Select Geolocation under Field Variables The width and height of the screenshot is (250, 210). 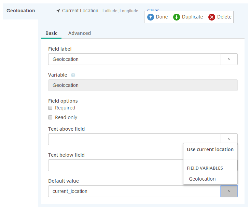point(202,179)
